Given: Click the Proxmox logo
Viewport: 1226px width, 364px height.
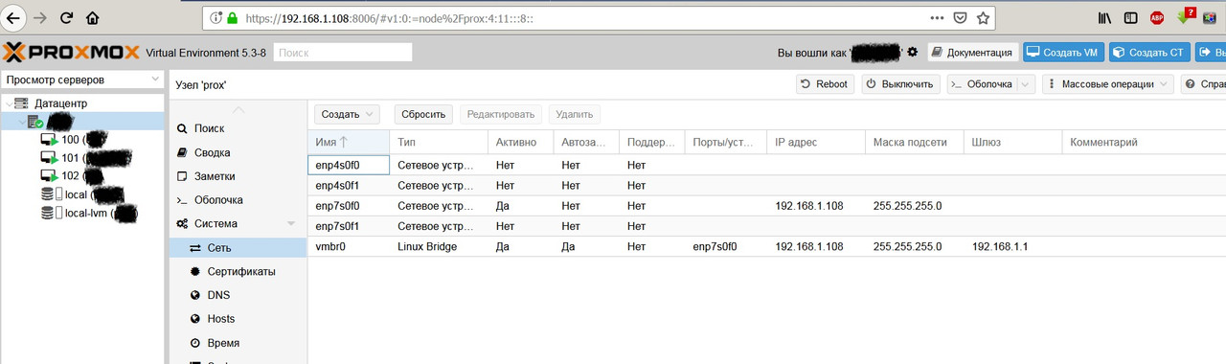Looking at the screenshot, I should click(x=72, y=52).
